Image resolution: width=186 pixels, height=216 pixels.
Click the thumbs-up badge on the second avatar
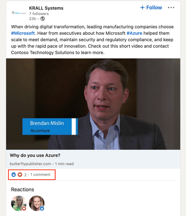point(42,208)
